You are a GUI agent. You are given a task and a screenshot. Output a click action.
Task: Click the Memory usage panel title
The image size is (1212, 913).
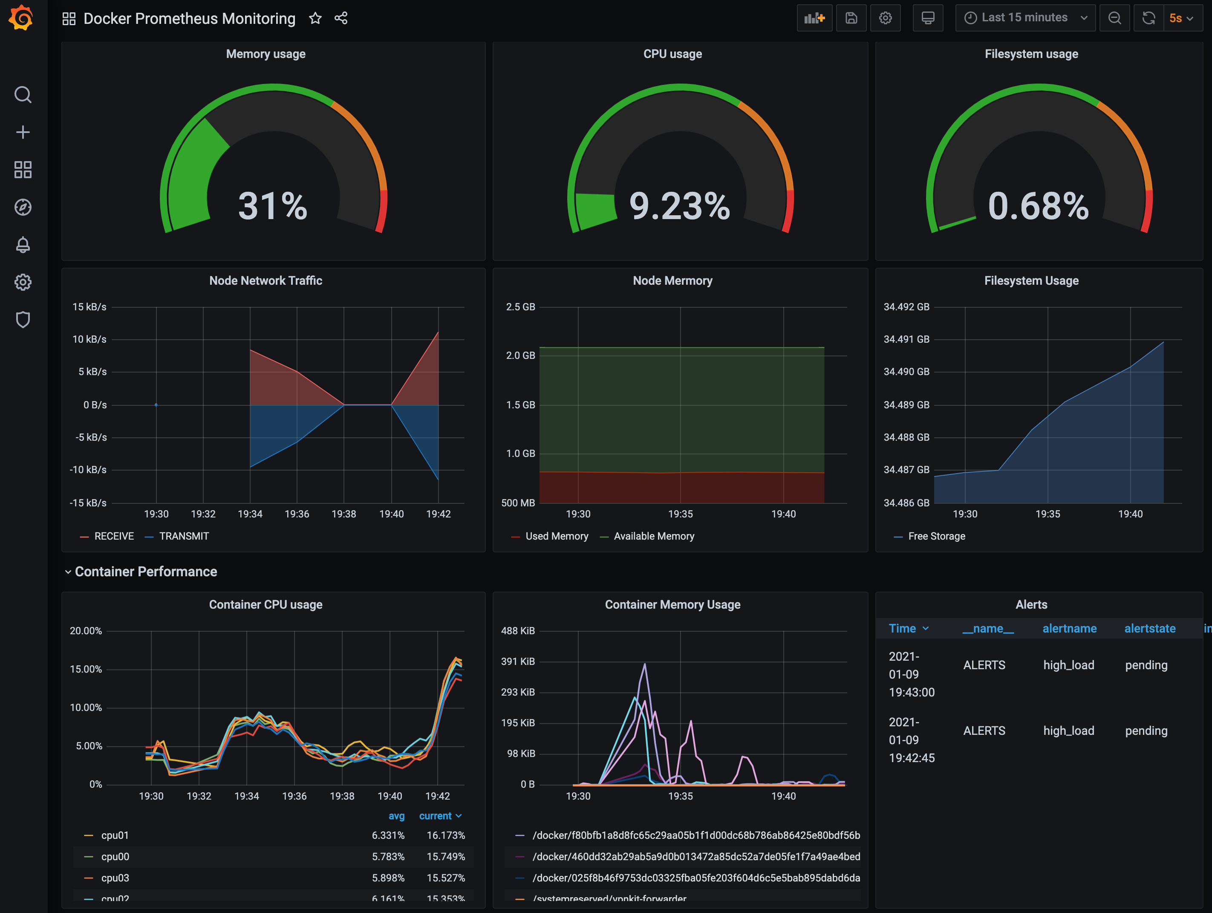coord(266,54)
